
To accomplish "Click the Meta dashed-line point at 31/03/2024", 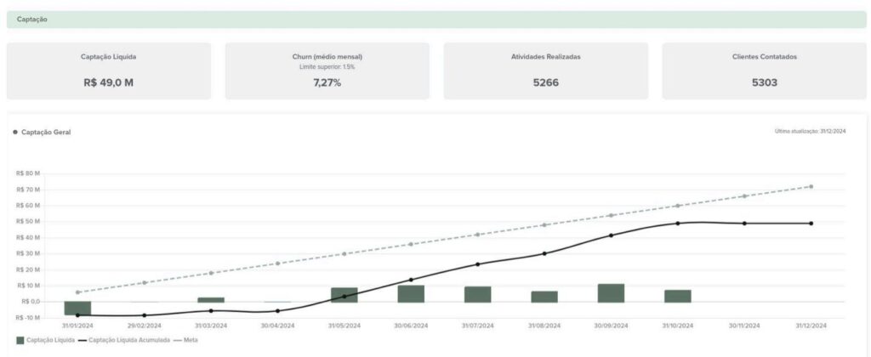I will pyautogui.click(x=211, y=273).
